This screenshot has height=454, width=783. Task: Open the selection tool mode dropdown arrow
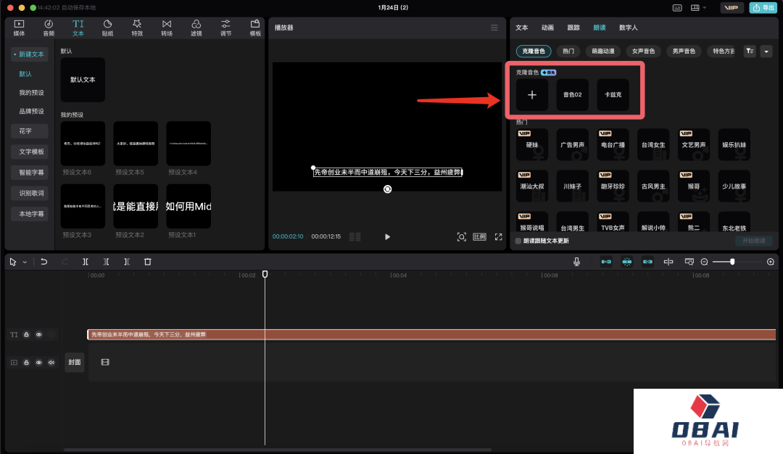point(25,262)
